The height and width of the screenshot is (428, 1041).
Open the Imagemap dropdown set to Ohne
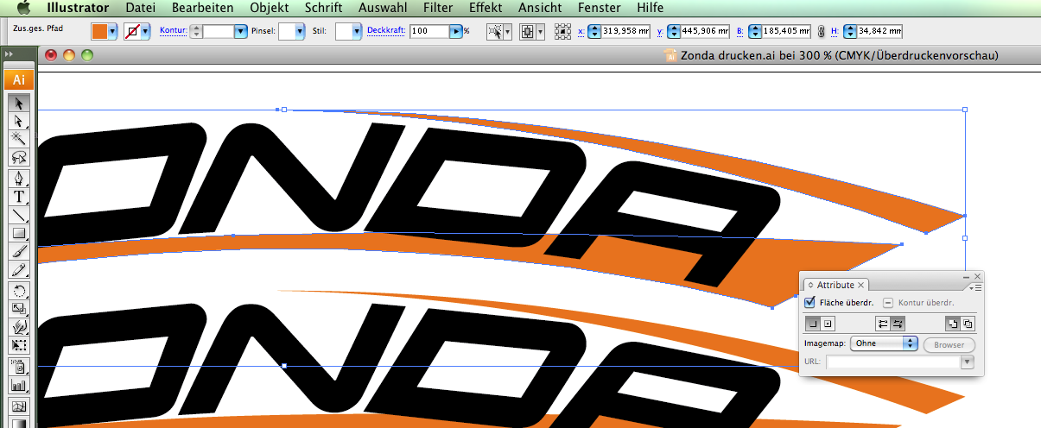(883, 343)
